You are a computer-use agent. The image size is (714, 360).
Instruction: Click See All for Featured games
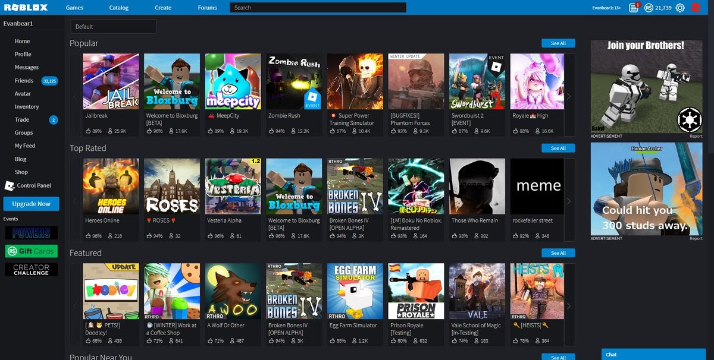[558, 253]
